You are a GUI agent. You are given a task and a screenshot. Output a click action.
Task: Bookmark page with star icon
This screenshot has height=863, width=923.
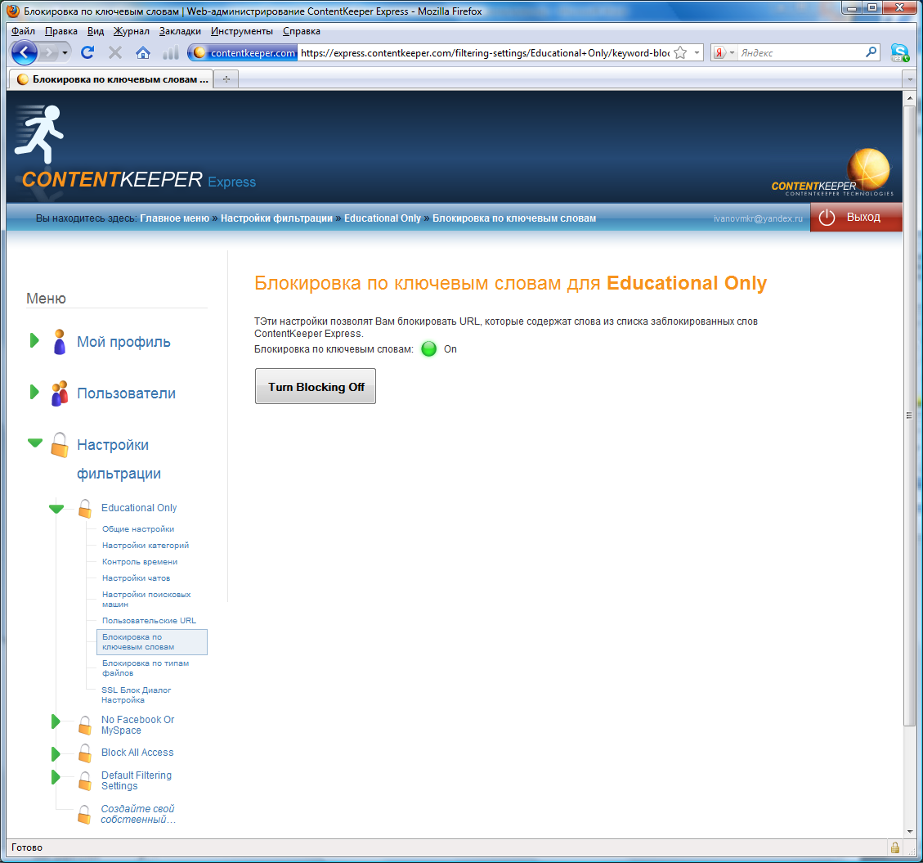click(680, 53)
